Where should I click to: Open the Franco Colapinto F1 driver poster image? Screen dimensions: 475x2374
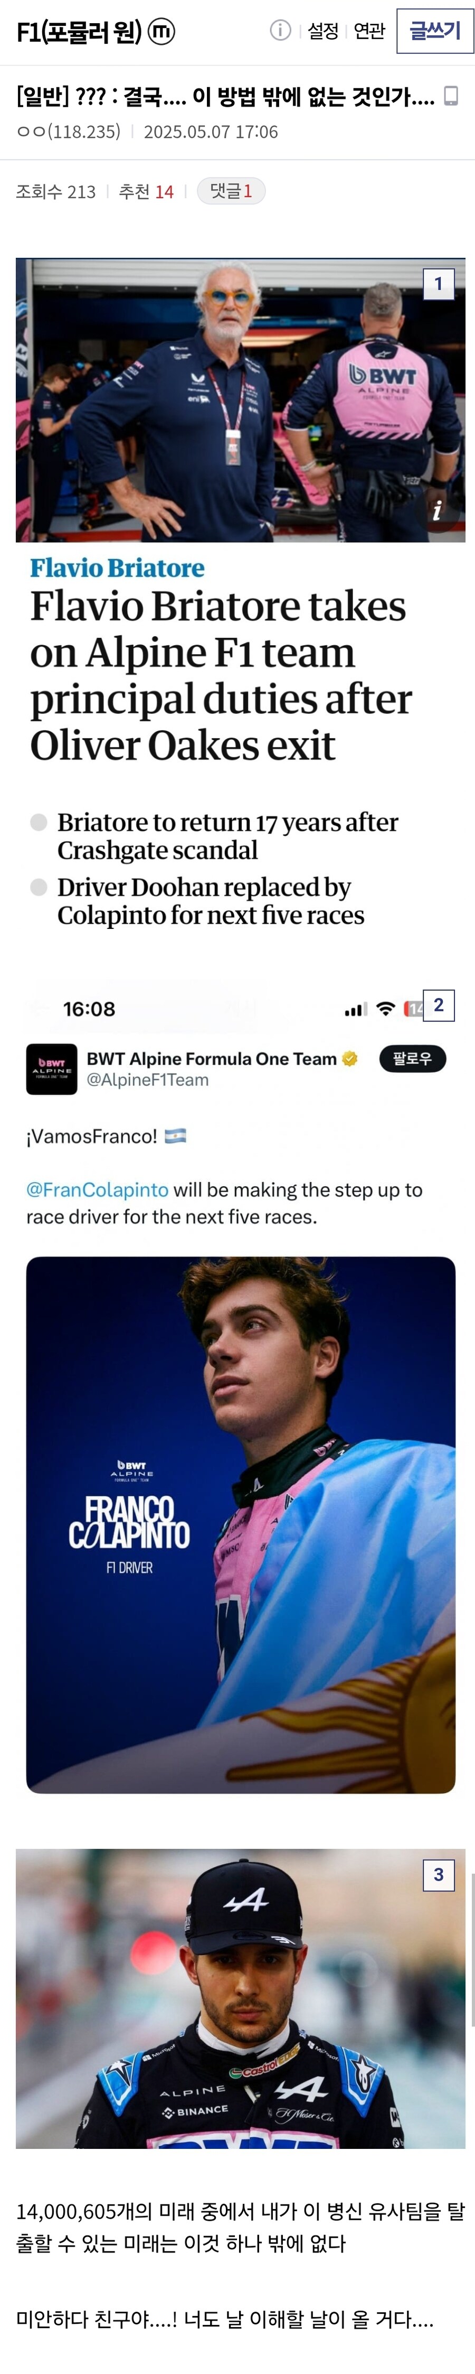(240, 1524)
